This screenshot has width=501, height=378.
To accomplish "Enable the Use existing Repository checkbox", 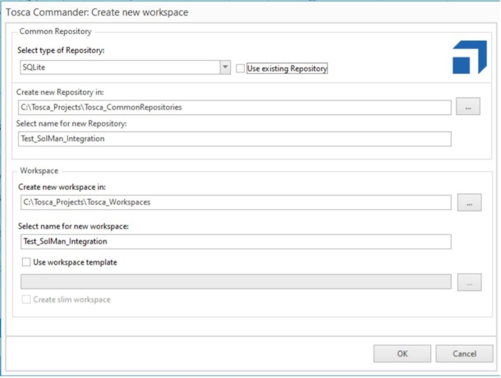I will [x=240, y=68].
